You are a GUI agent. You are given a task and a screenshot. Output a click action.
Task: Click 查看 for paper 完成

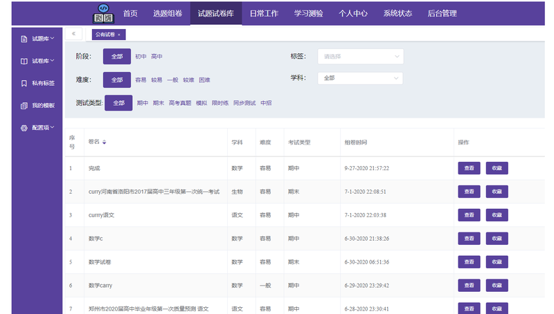[x=470, y=168]
